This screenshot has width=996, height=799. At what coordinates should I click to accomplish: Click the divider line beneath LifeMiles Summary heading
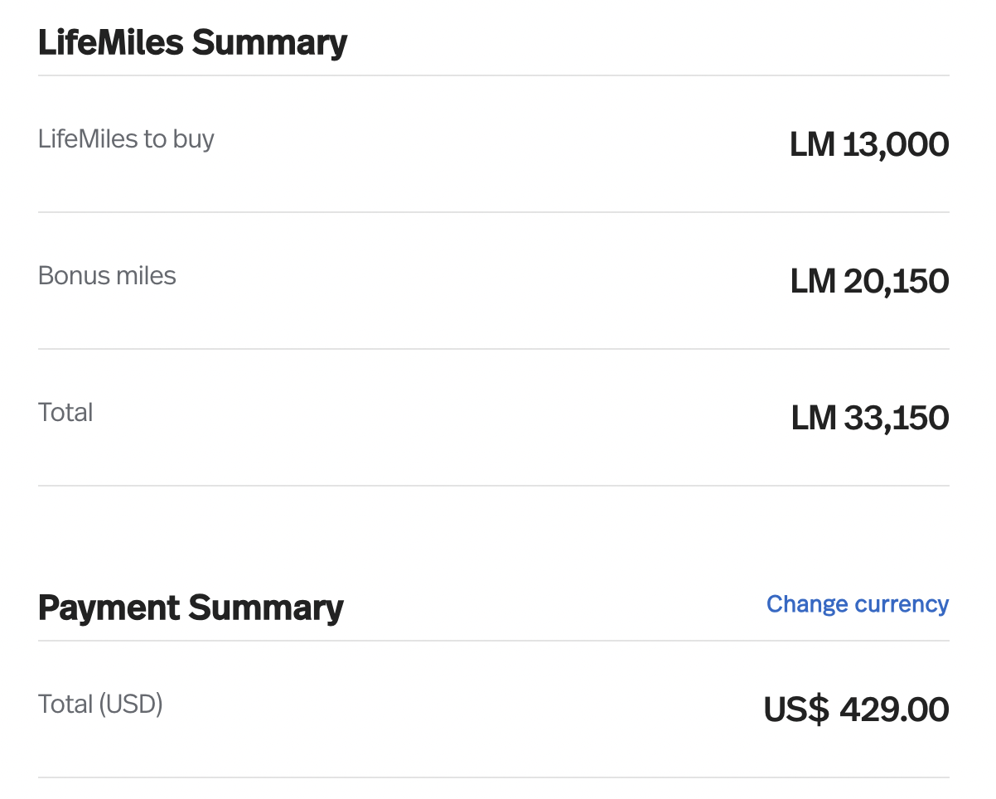tap(494, 75)
